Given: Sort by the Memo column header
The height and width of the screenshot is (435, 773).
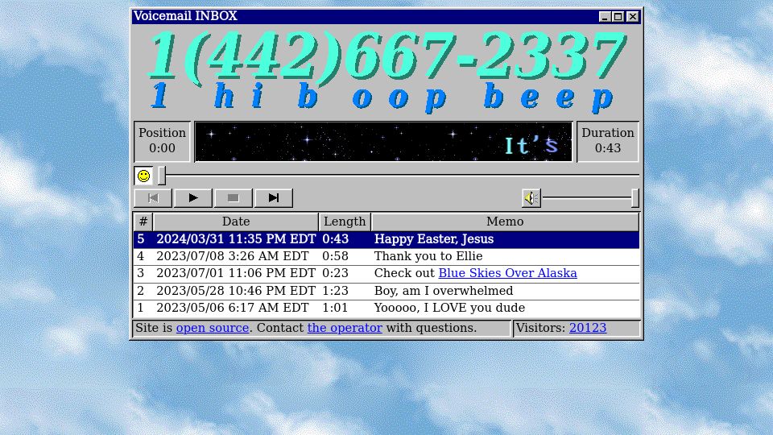Looking at the screenshot, I should tap(505, 222).
